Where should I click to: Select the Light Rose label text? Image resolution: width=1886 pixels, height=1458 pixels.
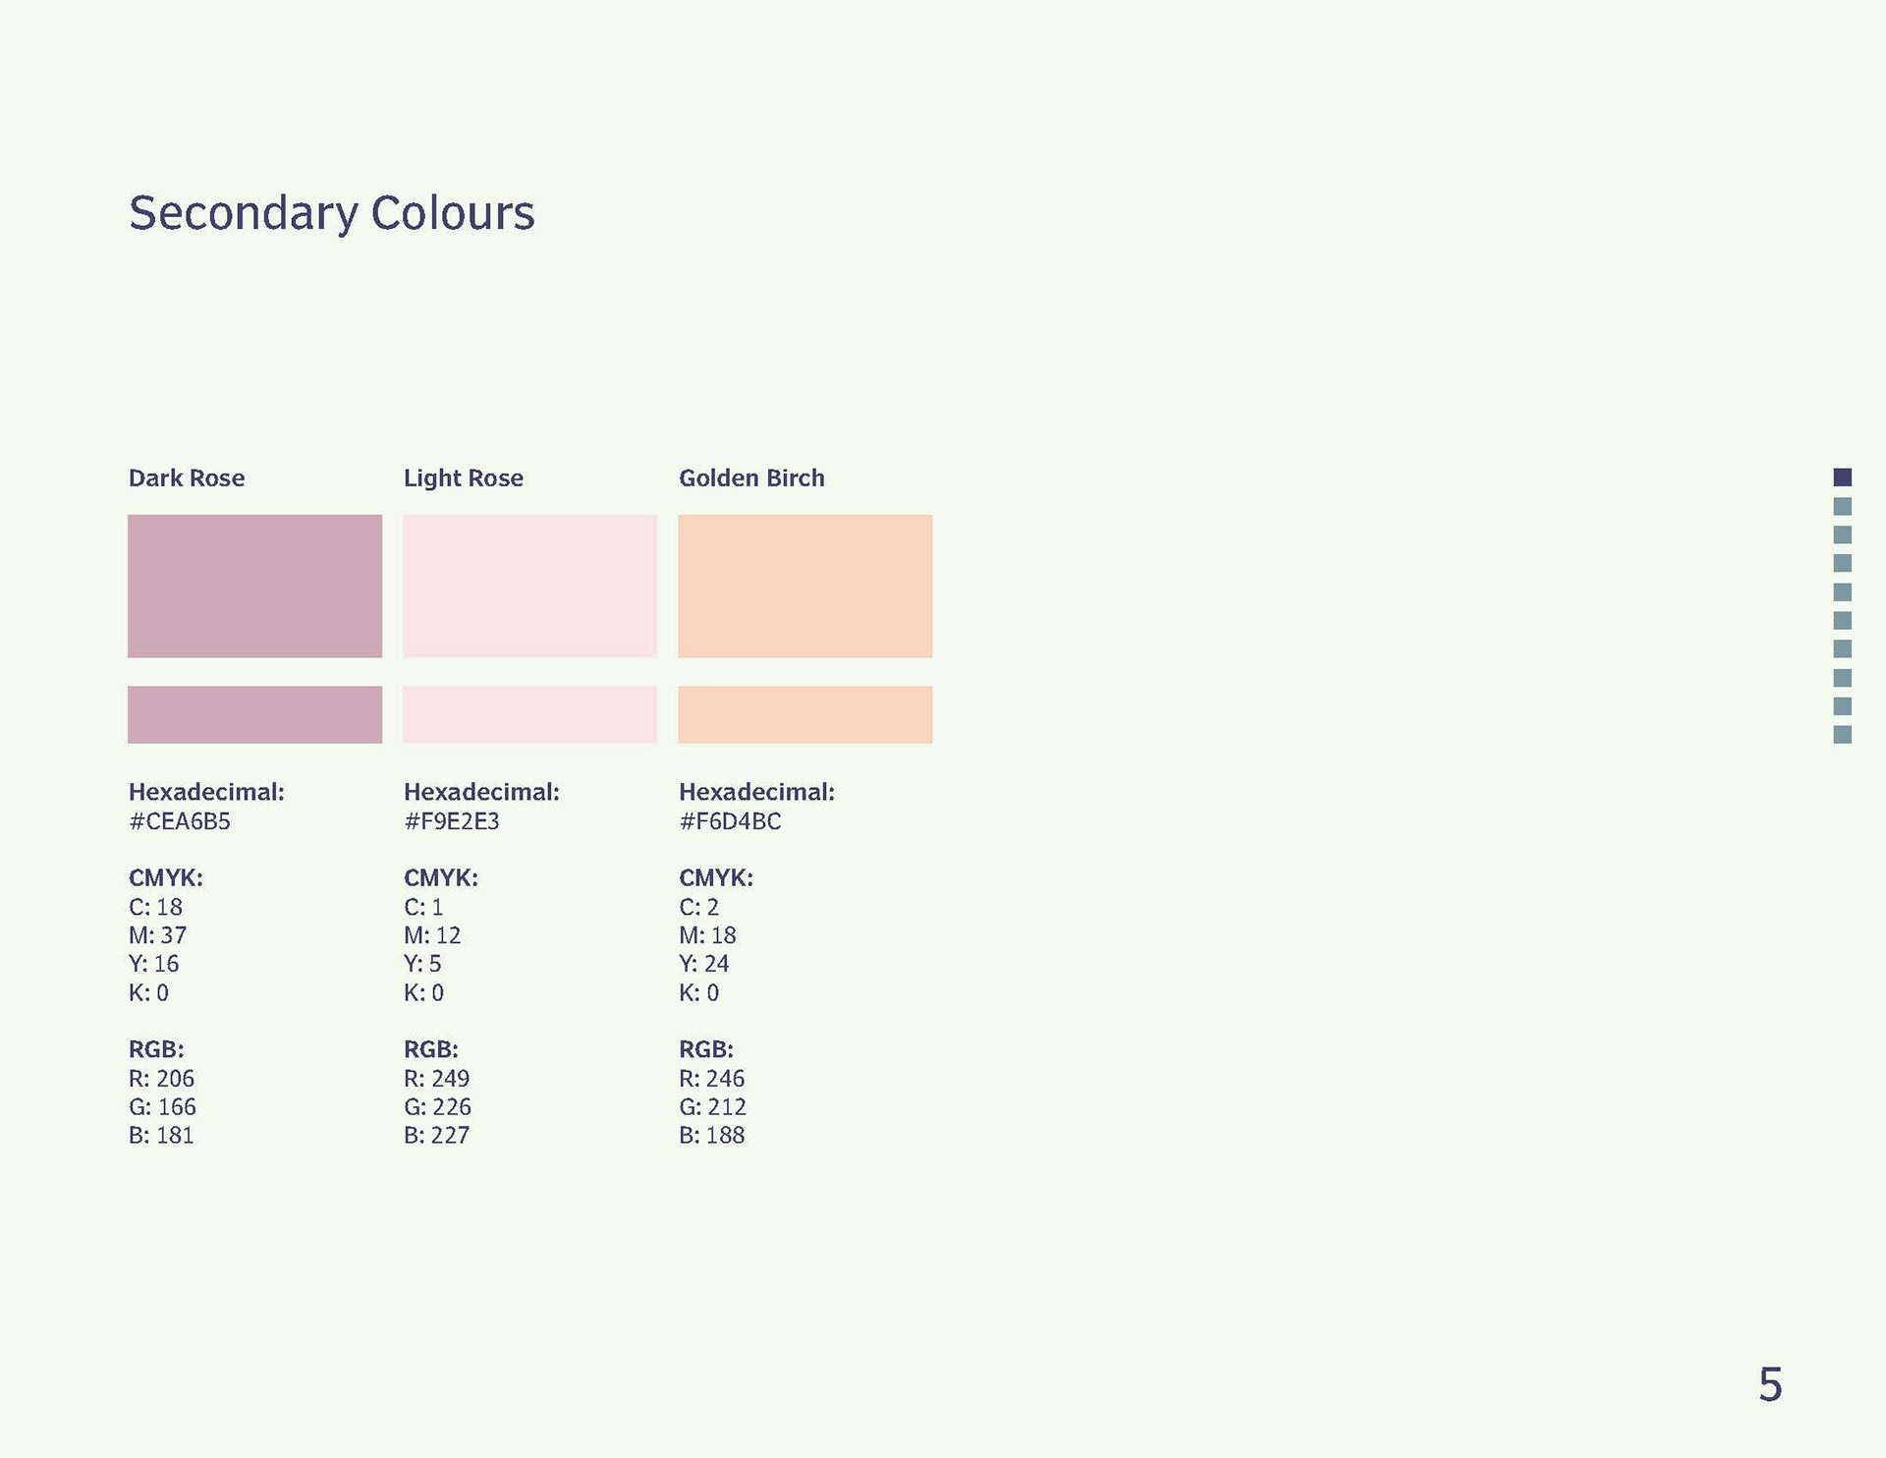(464, 478)
